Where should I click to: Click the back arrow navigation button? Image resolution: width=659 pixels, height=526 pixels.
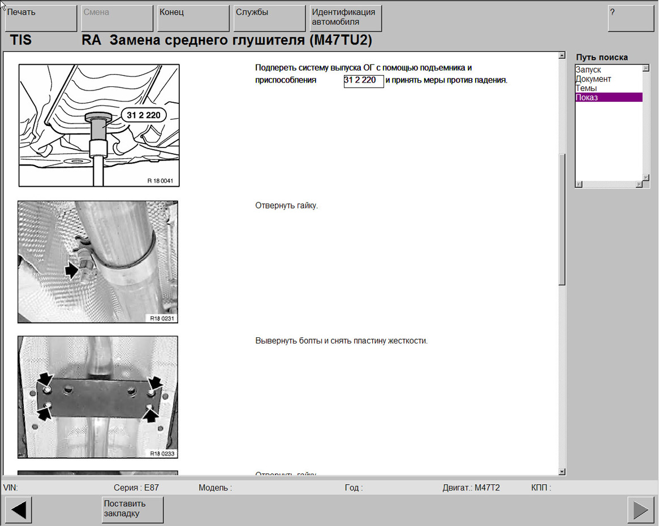[18, 510]
